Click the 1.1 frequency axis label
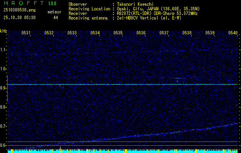Screen dimensions: 241x153 point(3,50)
